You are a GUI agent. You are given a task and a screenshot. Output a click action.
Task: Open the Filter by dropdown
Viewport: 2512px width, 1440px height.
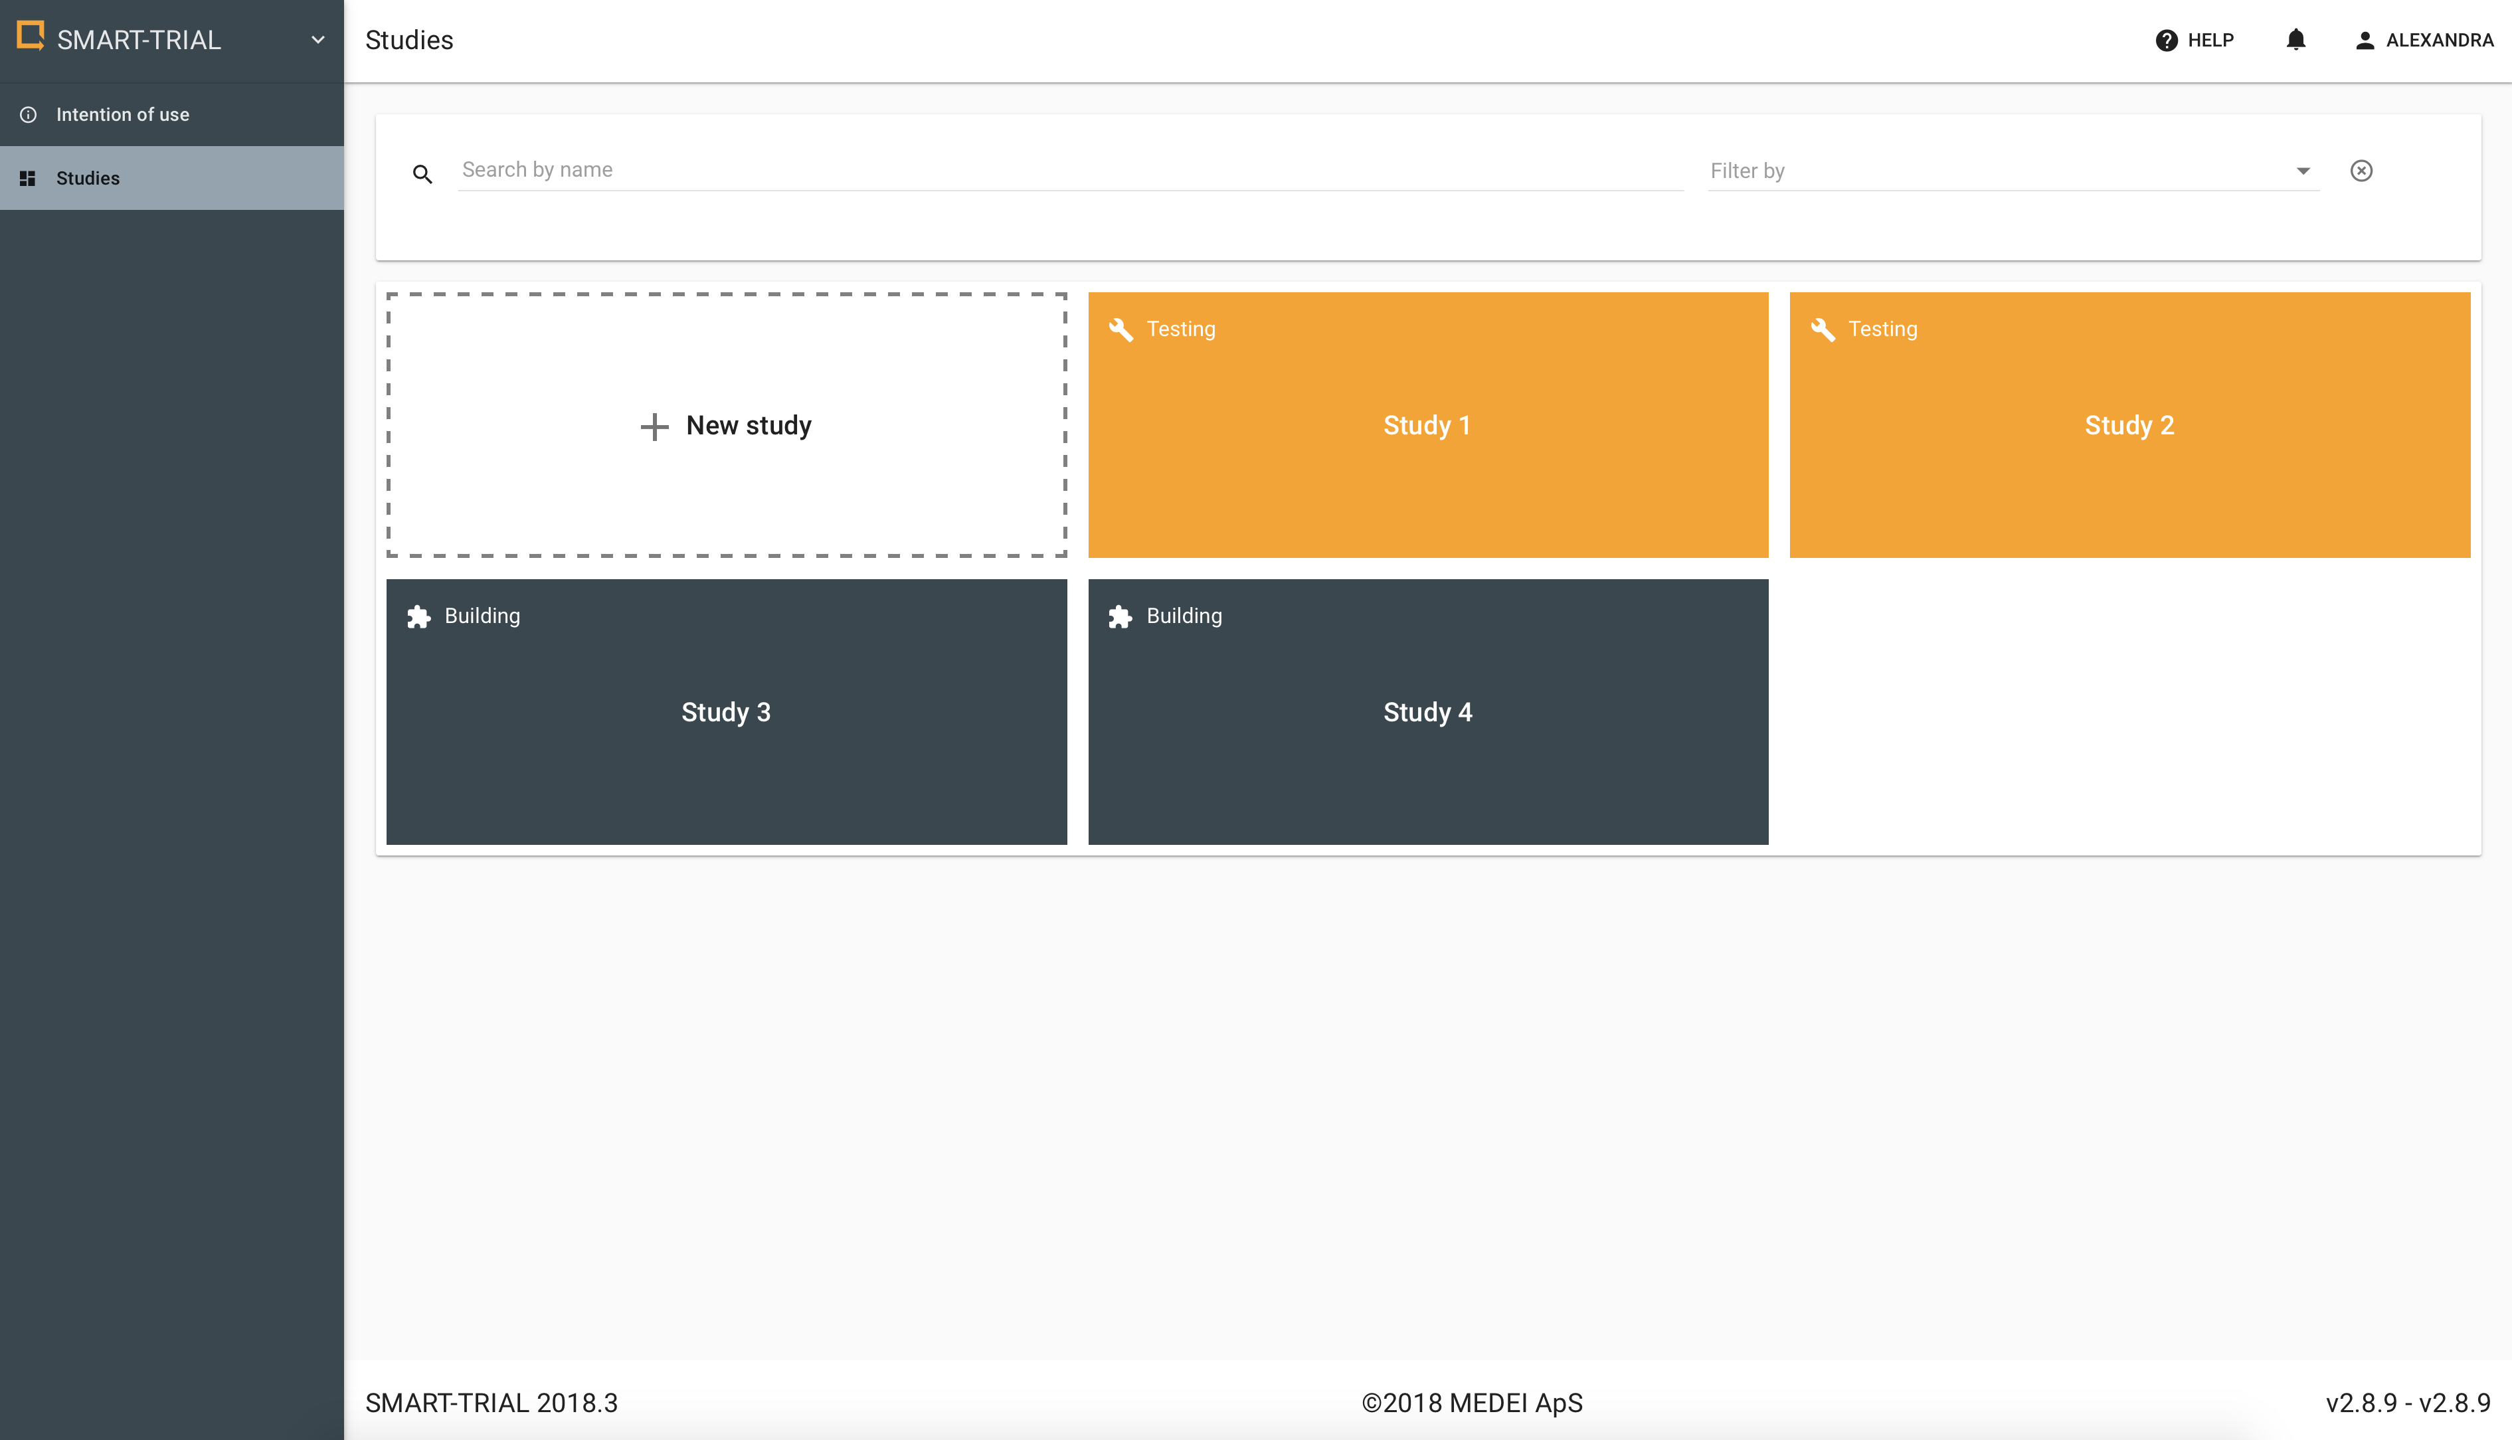point(2013,170)
